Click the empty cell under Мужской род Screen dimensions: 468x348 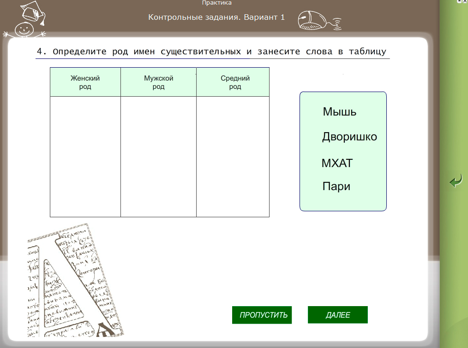click(x=158, y=157)
